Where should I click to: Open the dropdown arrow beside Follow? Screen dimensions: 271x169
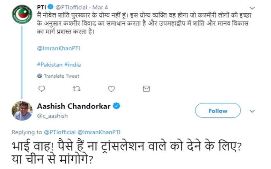click(252, 111)
